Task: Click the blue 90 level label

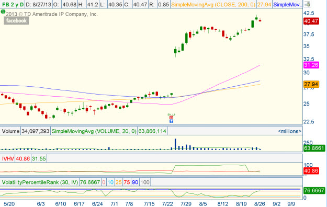Action: pos(135,182)
